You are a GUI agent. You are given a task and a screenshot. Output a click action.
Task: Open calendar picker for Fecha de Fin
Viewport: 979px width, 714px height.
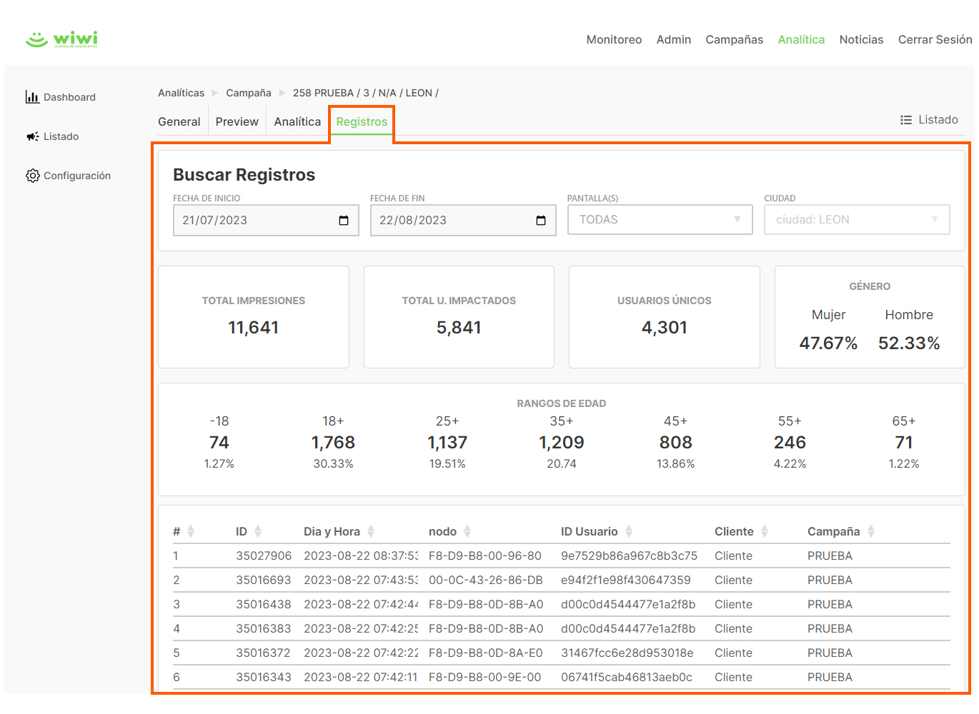click(x=541, y=221)
